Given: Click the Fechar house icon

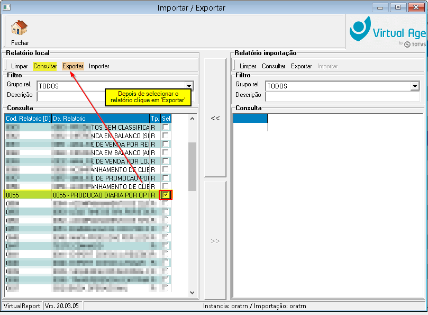Looking at the screenshot, I should [19, 28].
